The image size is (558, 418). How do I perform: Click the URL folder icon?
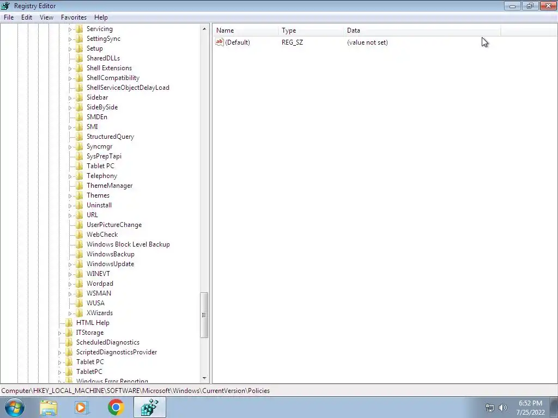pyautogui.click(x=80, y=214)
